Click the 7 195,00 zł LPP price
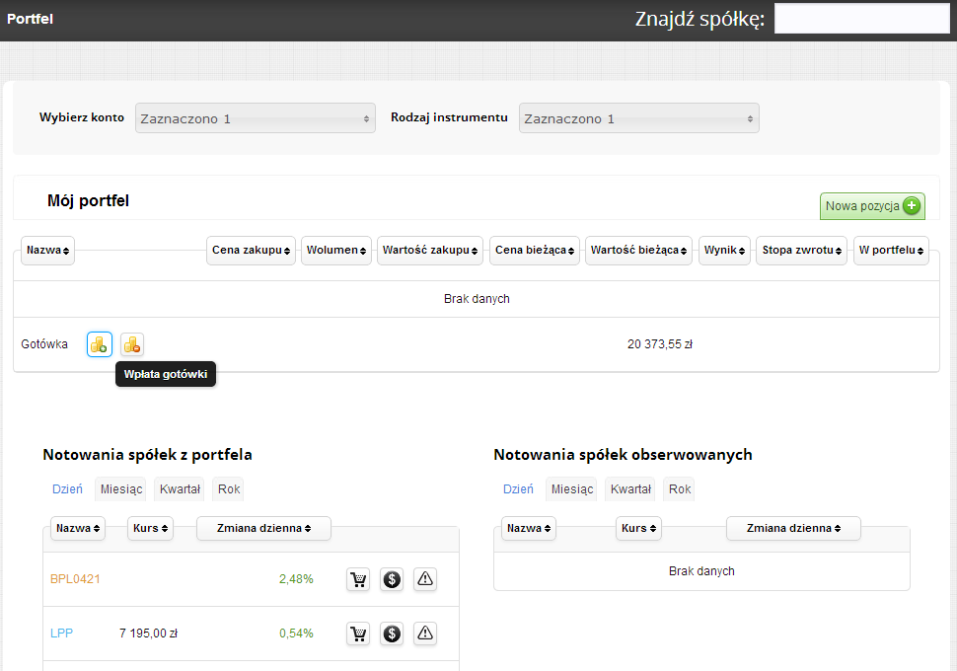The width and height of the screenshot is (957, 671). point(148,634)
